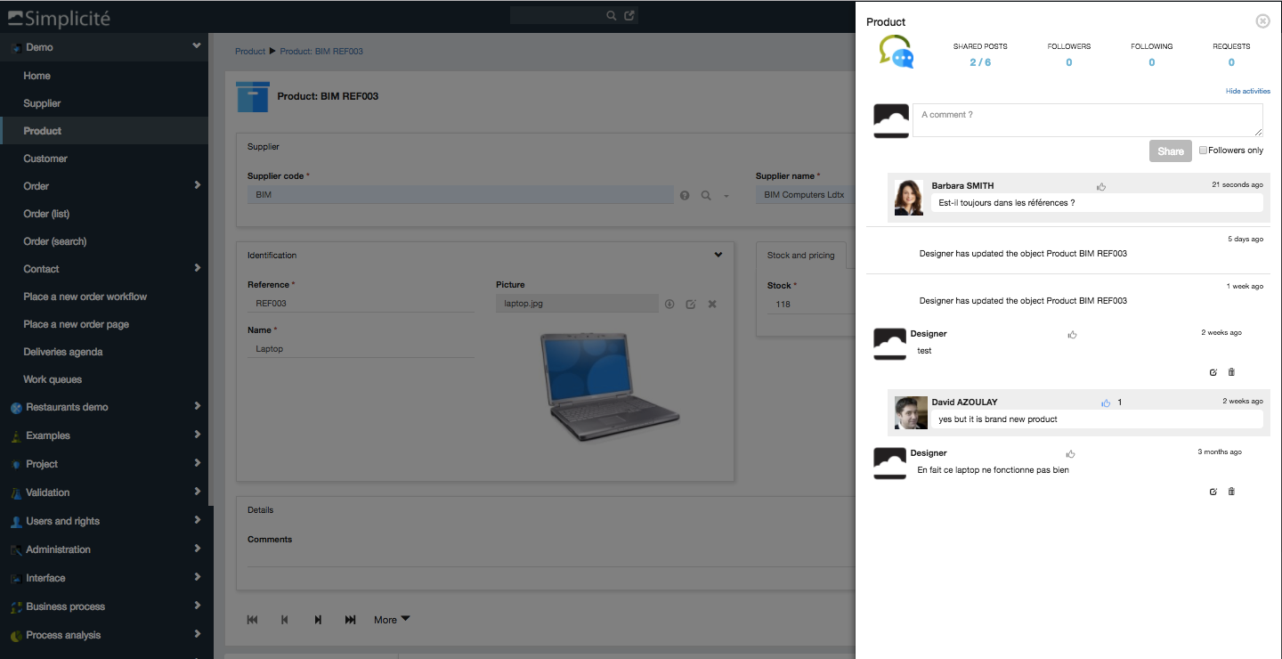Click the 'A comment ?' text box
This screenshot has height=659, width=1282.
coord(1088,120)
